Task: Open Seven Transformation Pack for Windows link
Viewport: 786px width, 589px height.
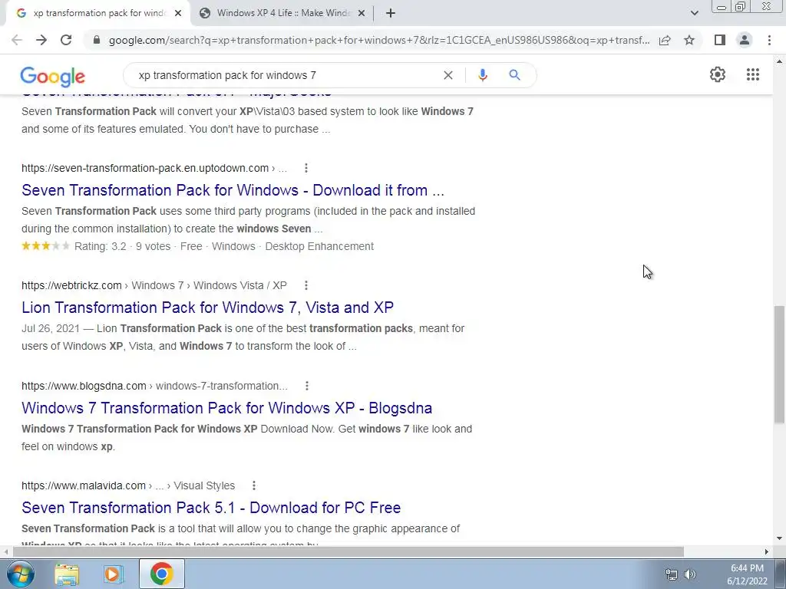Action: point(233,190)
